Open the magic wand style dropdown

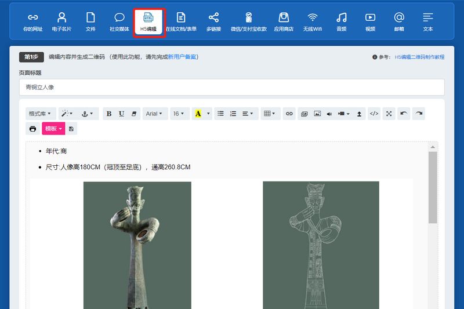[x=67, y=114]
